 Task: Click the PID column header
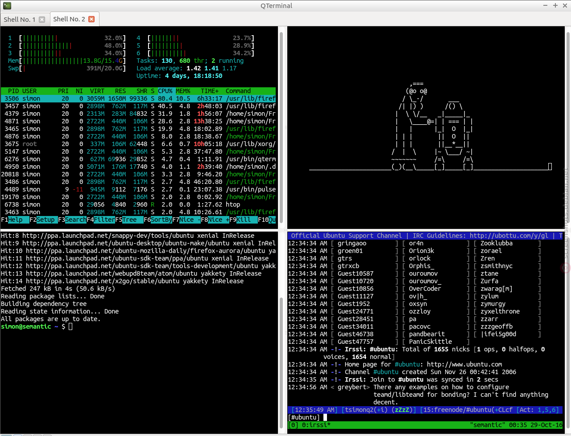coord(13,91)
